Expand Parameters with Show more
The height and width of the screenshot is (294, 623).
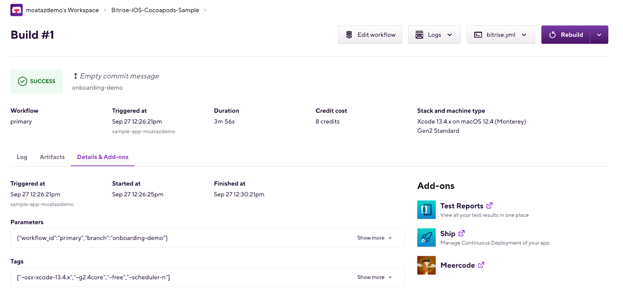coord(375,238)
